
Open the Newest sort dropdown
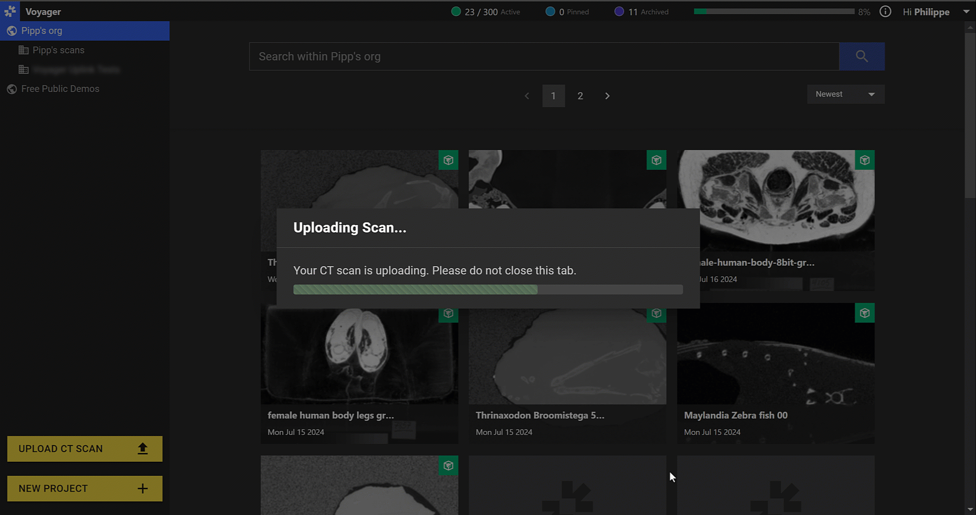pos(845,94)
